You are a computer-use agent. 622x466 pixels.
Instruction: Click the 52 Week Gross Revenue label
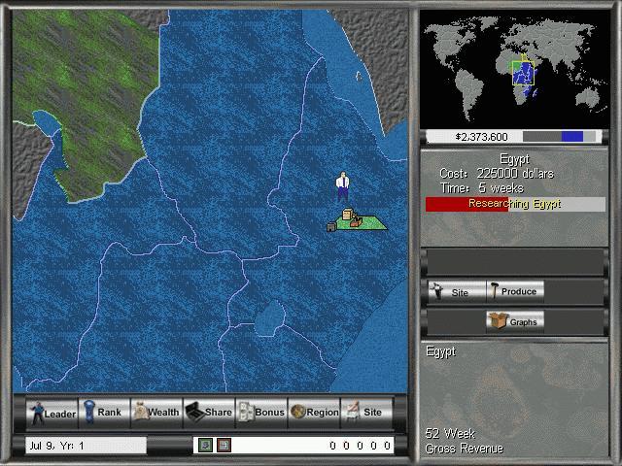click(464, 441)
